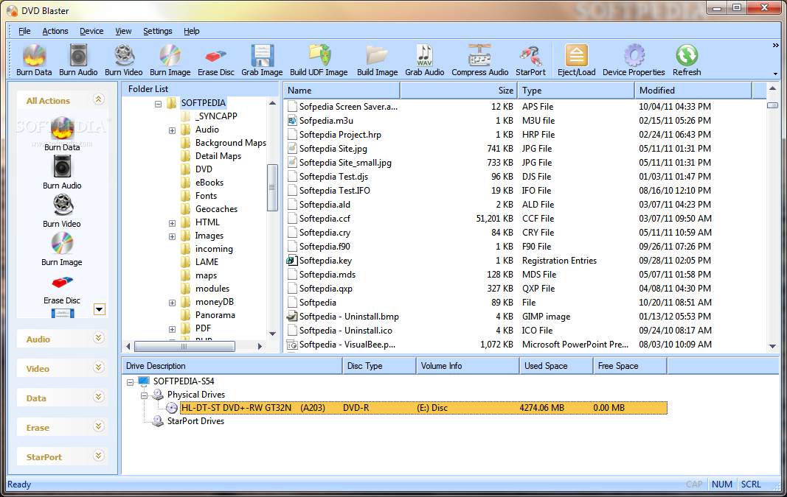Collapse the All Actions panel
This screenshot has width=787, height=497.
pos(98,99)
